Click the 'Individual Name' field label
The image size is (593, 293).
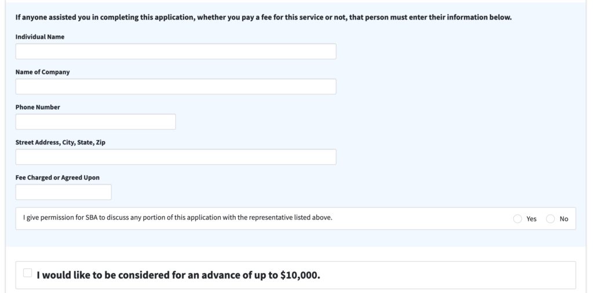40,37
